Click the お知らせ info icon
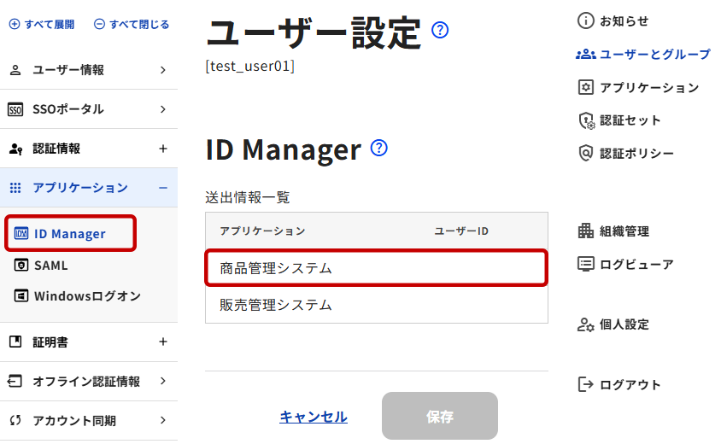 586,20
